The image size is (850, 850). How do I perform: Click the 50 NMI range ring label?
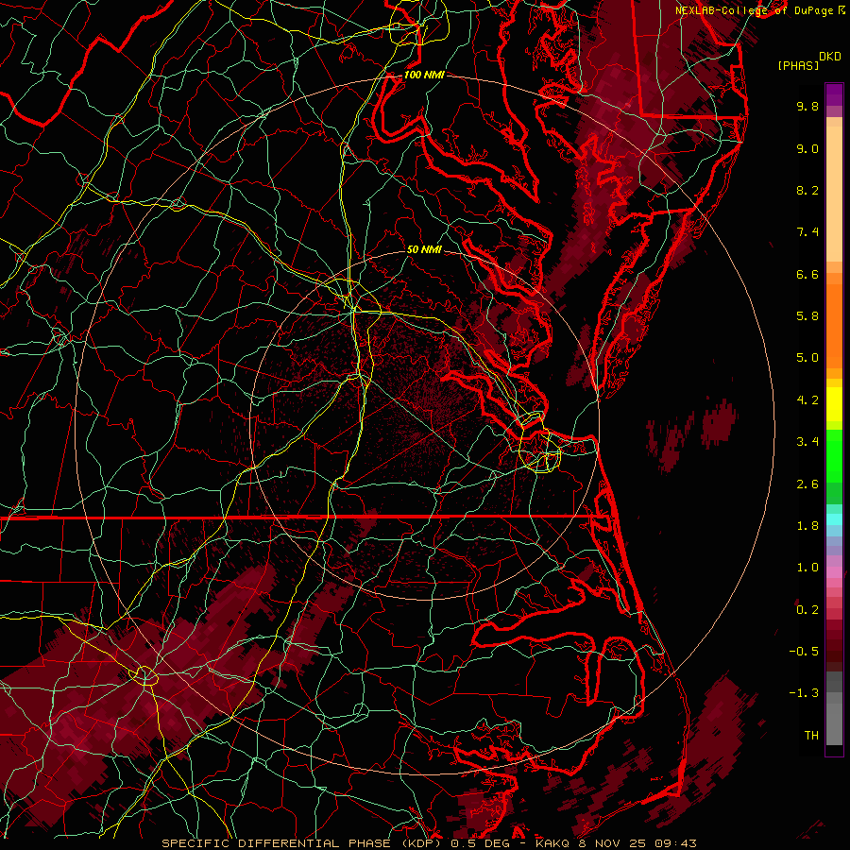(424, 249)
